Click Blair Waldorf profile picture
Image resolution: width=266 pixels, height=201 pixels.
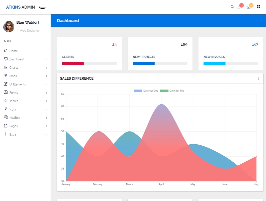click(x=9, y=27)
